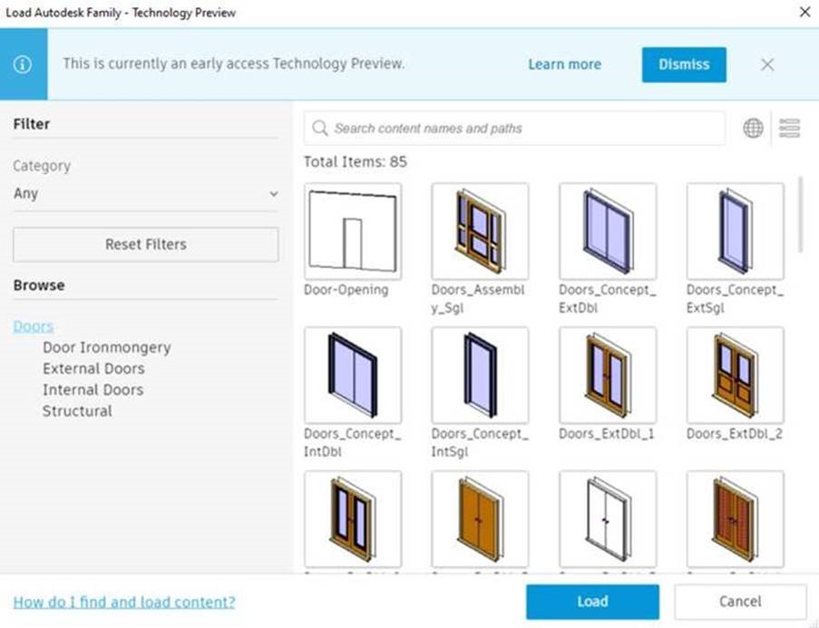Click the Load button
This screenshot has height=628, width=819.
tap(592, 601)
